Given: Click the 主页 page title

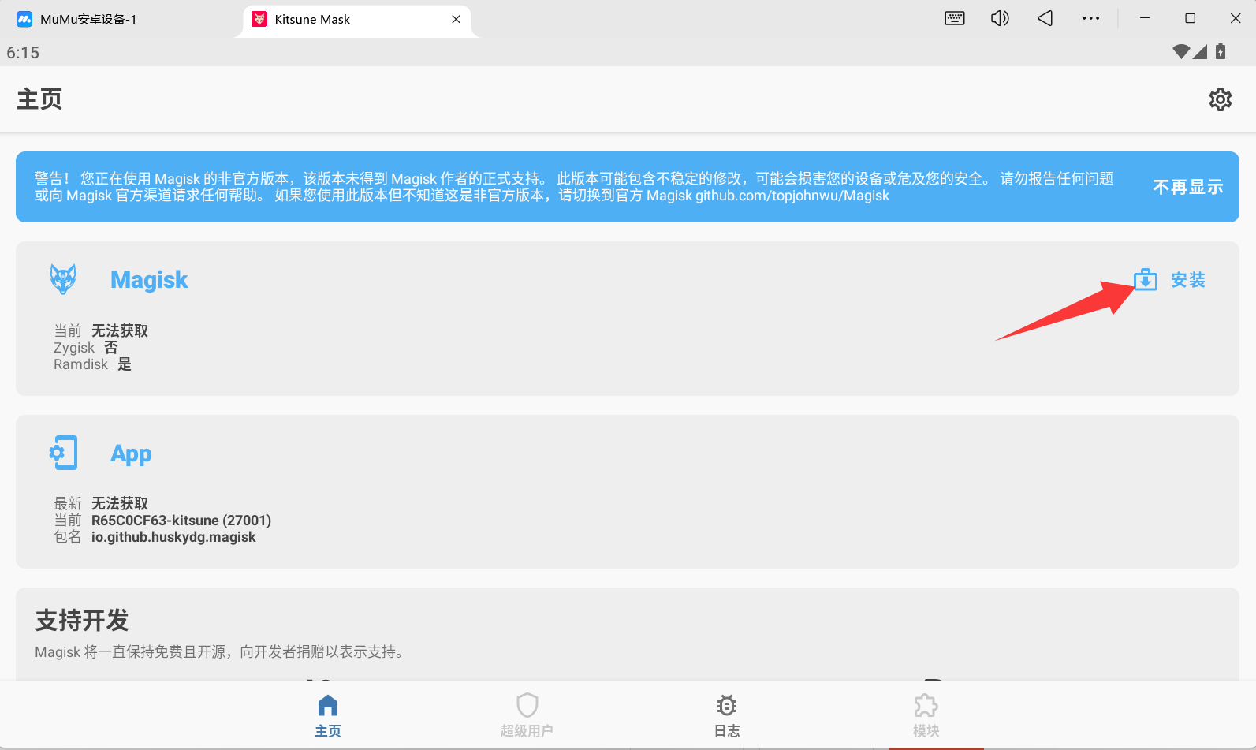Looking at the screenshot, I should click(39, 99).
